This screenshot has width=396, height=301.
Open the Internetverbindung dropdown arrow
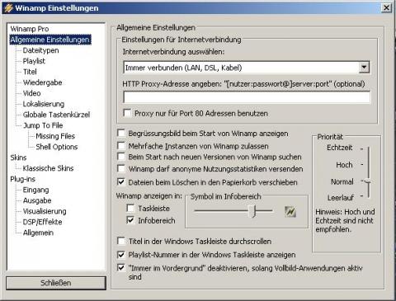[x=364, y=68]
